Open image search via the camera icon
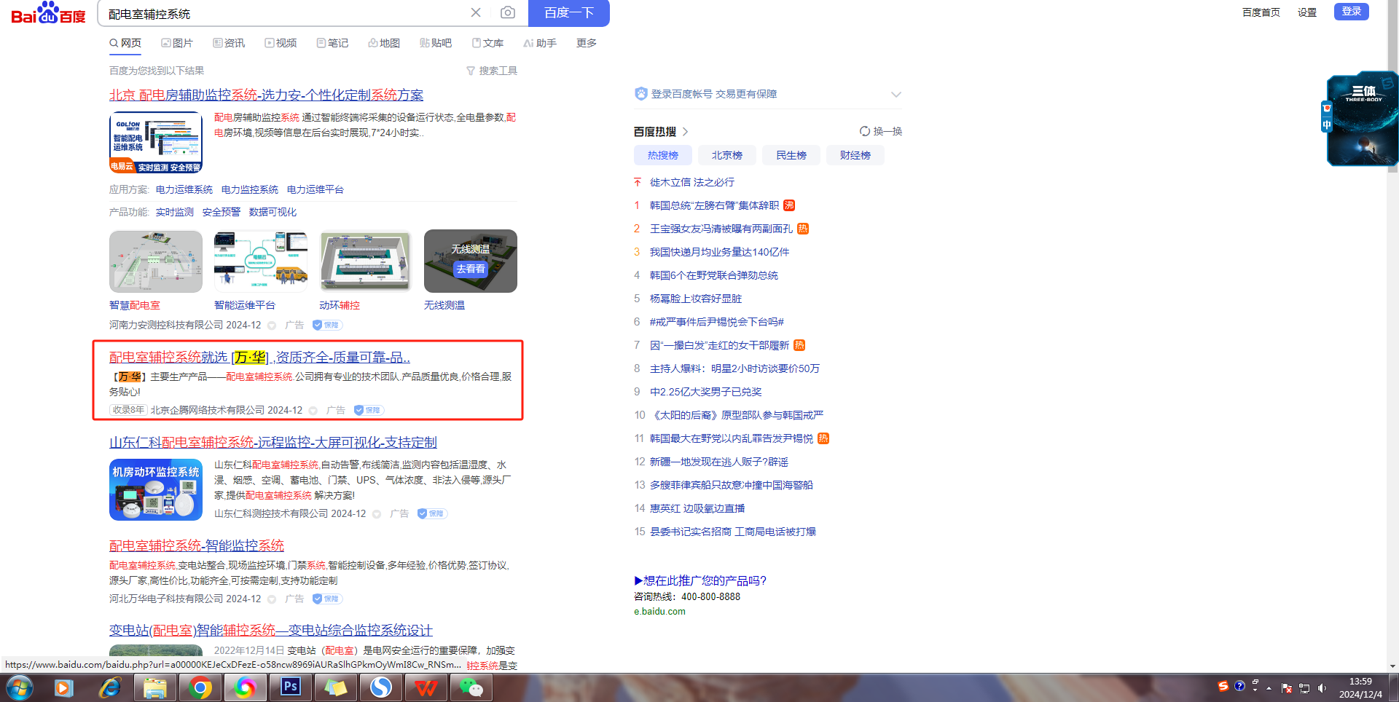 coord(508,12)
